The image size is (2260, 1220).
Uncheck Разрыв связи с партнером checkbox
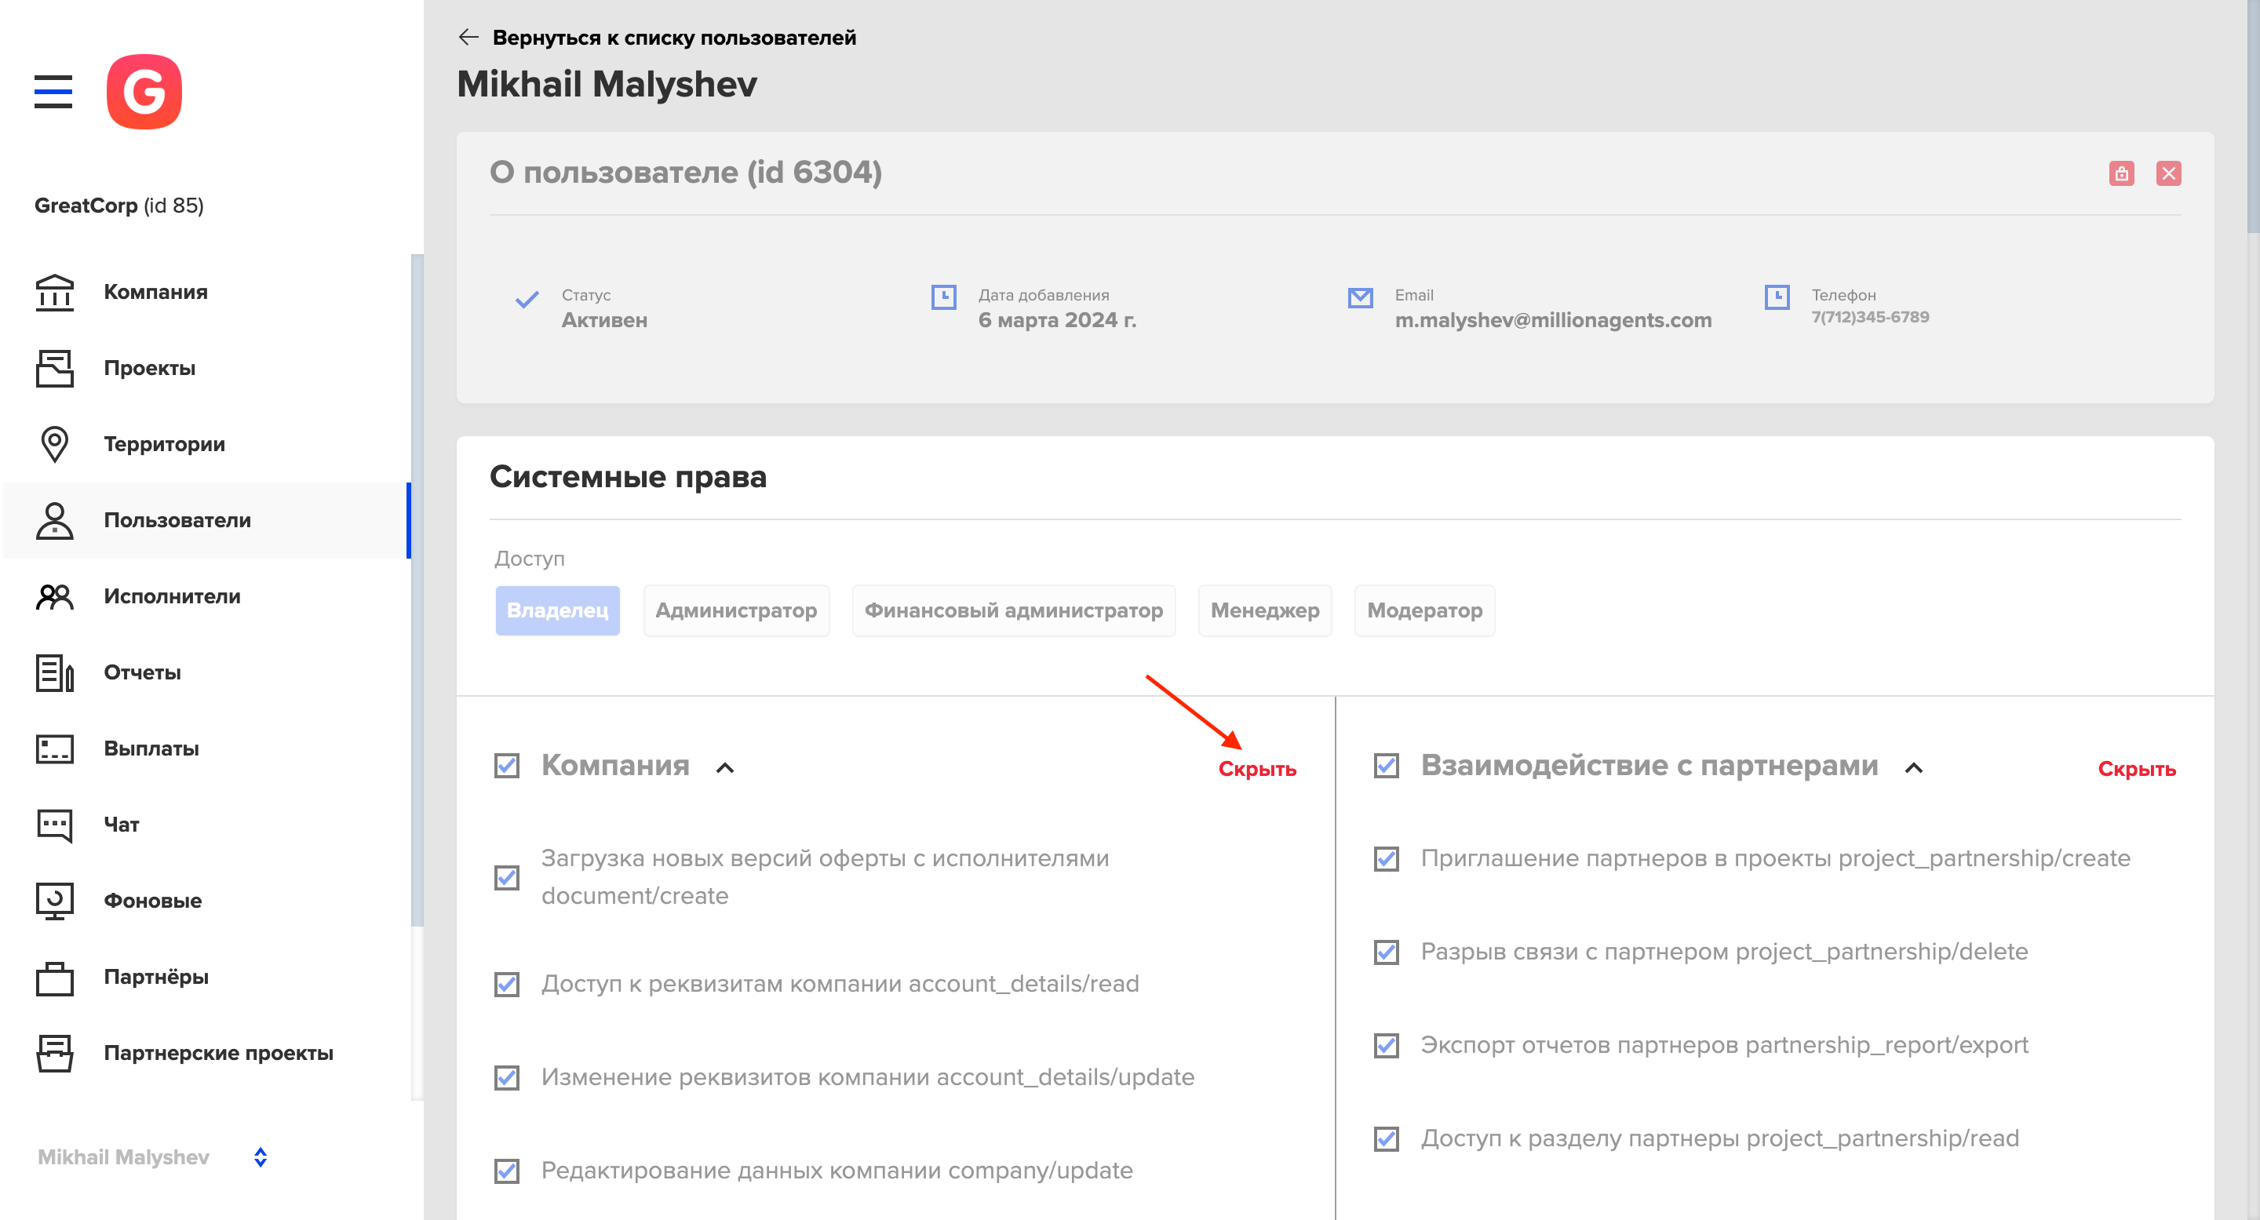[x=1386, y=952]
